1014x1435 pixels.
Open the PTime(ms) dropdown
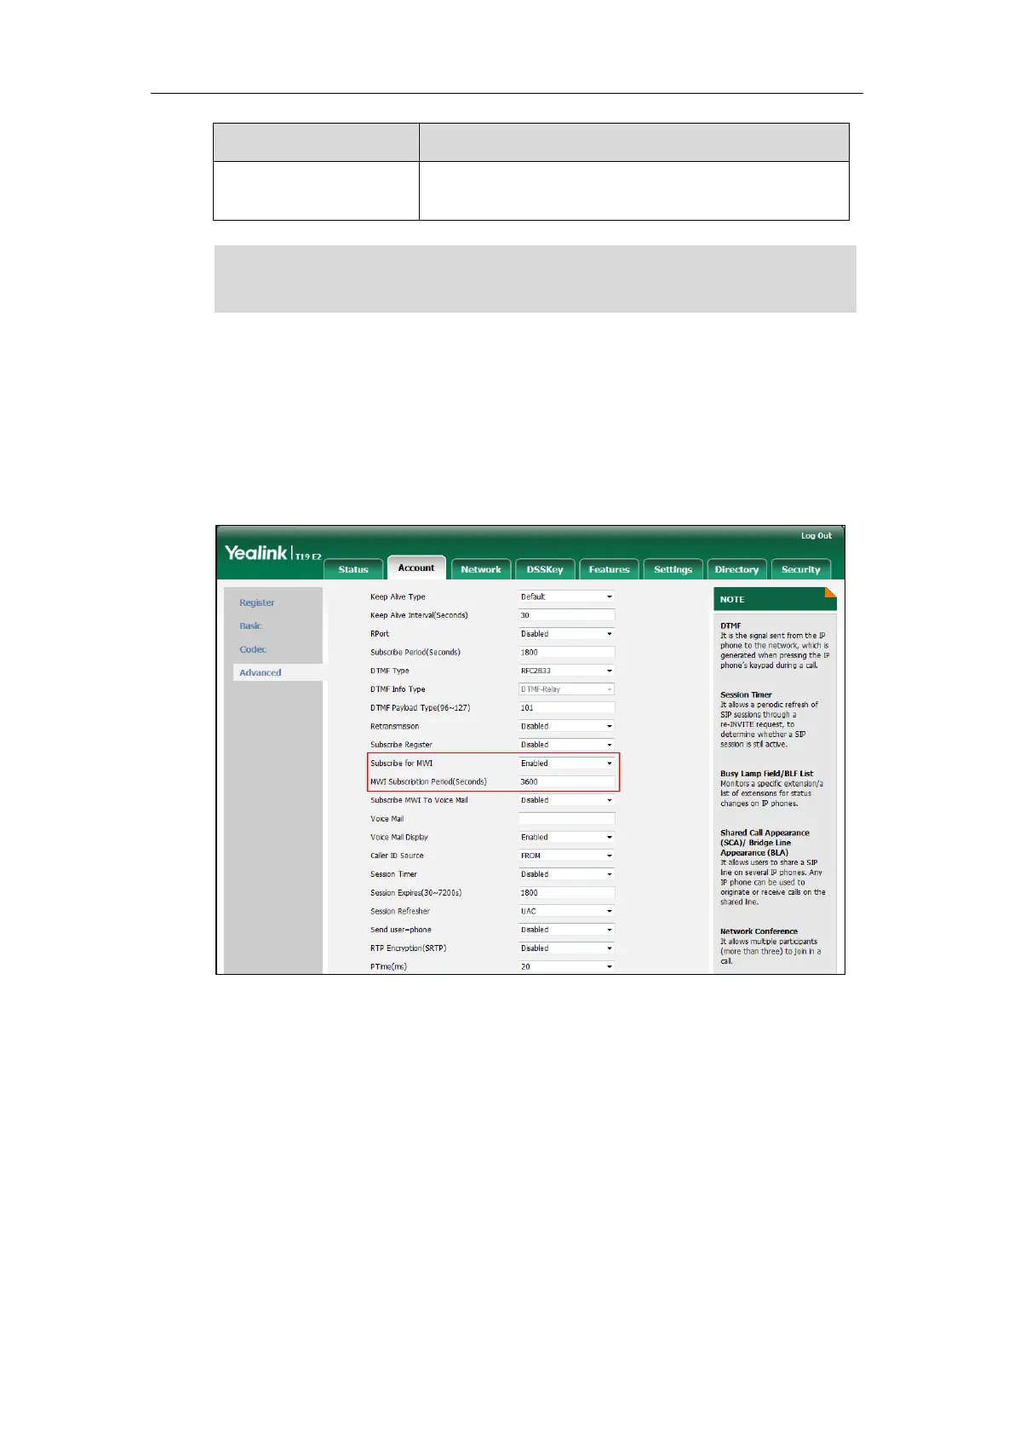[x=566, y=966]
